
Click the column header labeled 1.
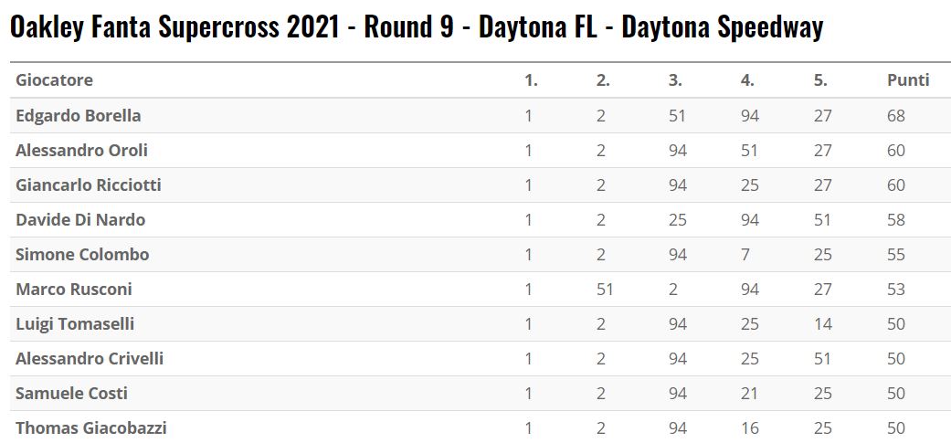(531, 80)
